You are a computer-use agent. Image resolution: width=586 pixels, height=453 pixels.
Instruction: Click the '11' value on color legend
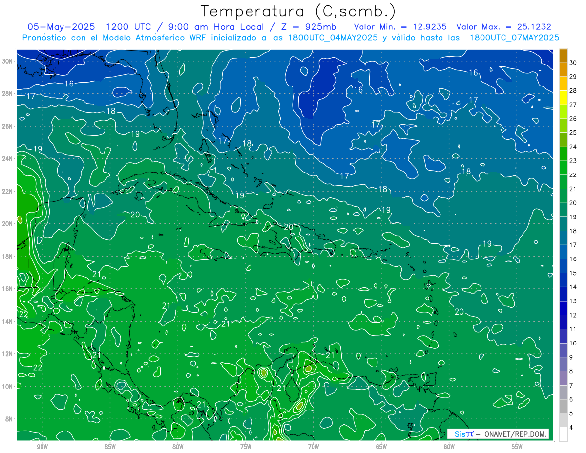pyautogui.click(x=573, y=329)
